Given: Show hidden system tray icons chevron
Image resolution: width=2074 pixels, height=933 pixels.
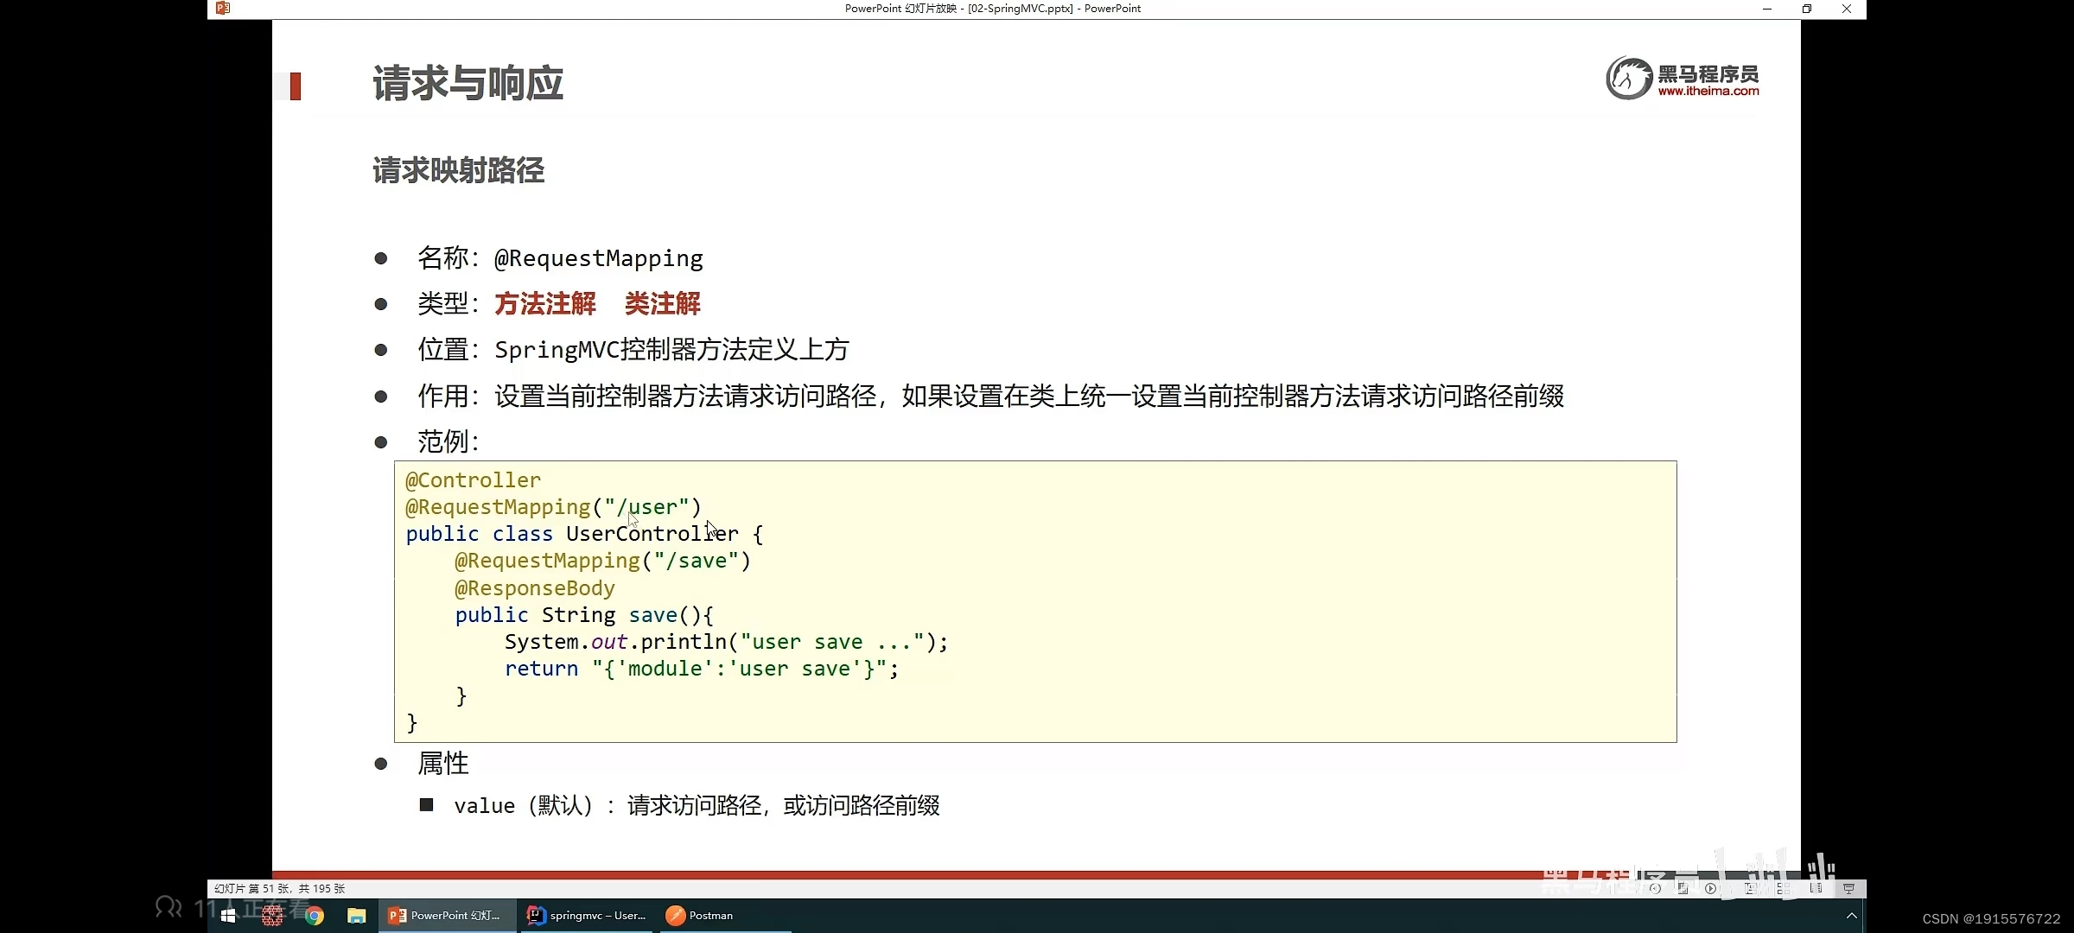Looking at the screenshot, I should [1852, 916].
